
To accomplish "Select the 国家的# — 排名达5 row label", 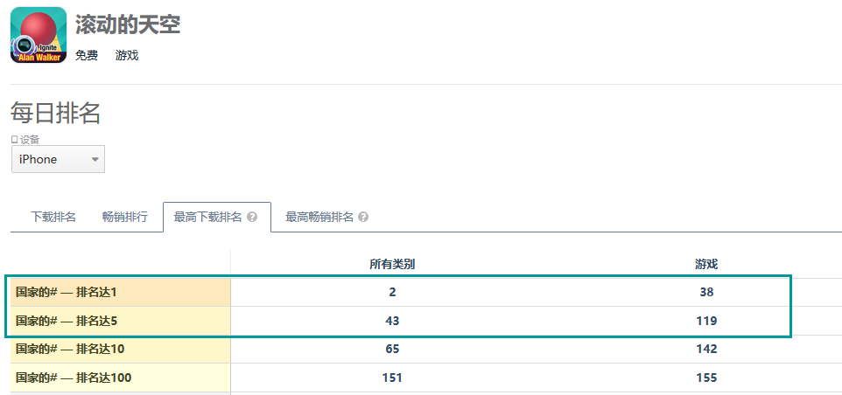I will click(66, 321).
